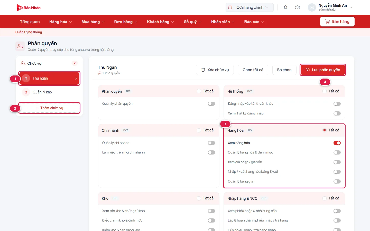Save with Lưu phân quyền
The width and height of the screenshot is (370, 231).
[323, 70]
